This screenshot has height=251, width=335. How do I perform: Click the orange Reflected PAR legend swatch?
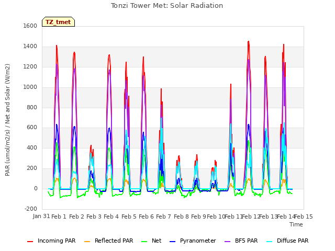[87, 242]
